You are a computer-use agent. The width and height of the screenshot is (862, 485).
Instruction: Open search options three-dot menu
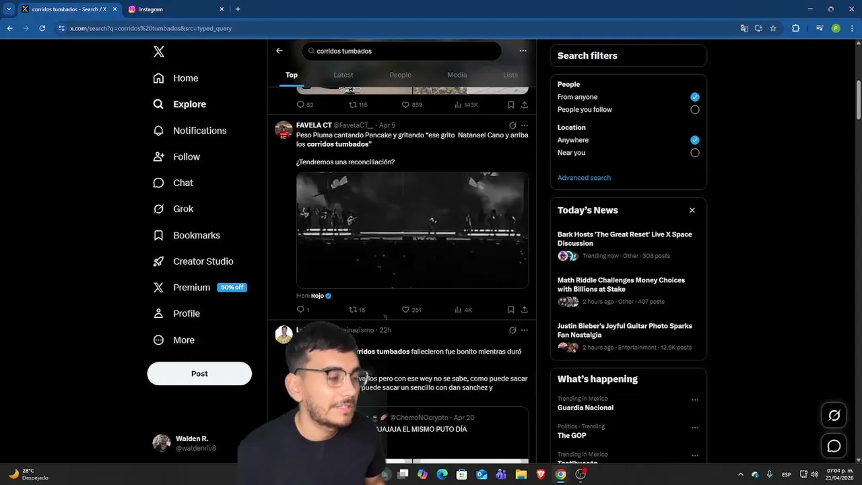pos(523,51)
